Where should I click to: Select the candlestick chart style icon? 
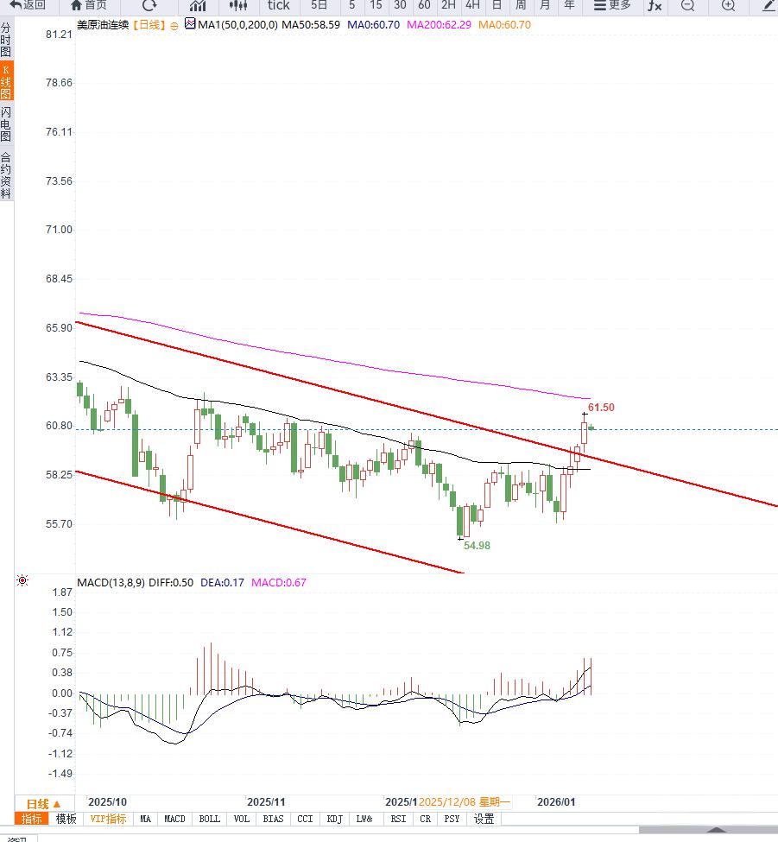tap(238, 5)
